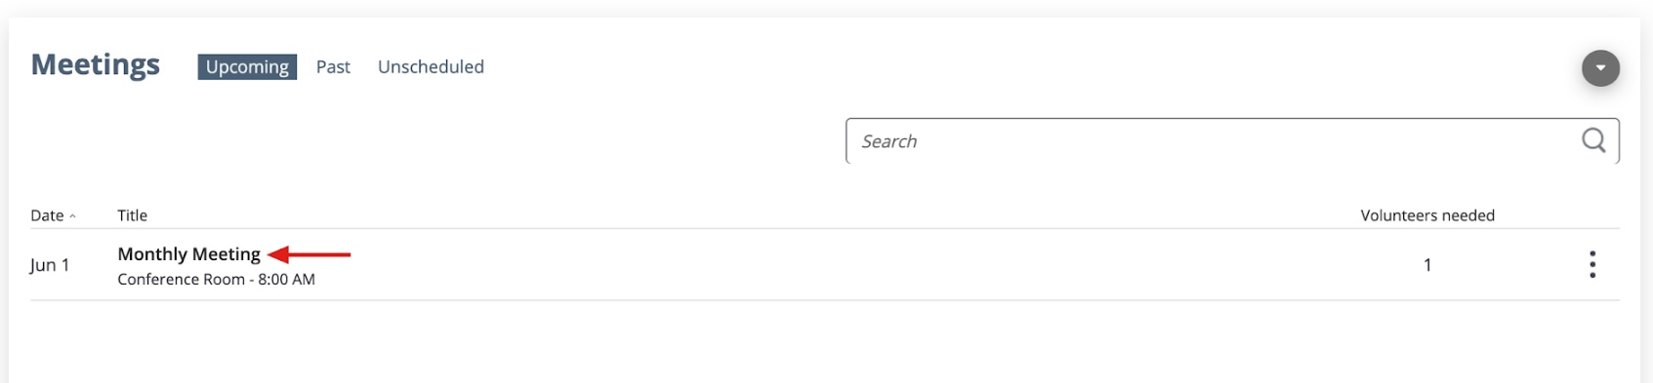Screen dimensions: 1653x383
Task: Expand the round dropdown button at top right
Action: pyautogui.click(x=1600, y=67)
